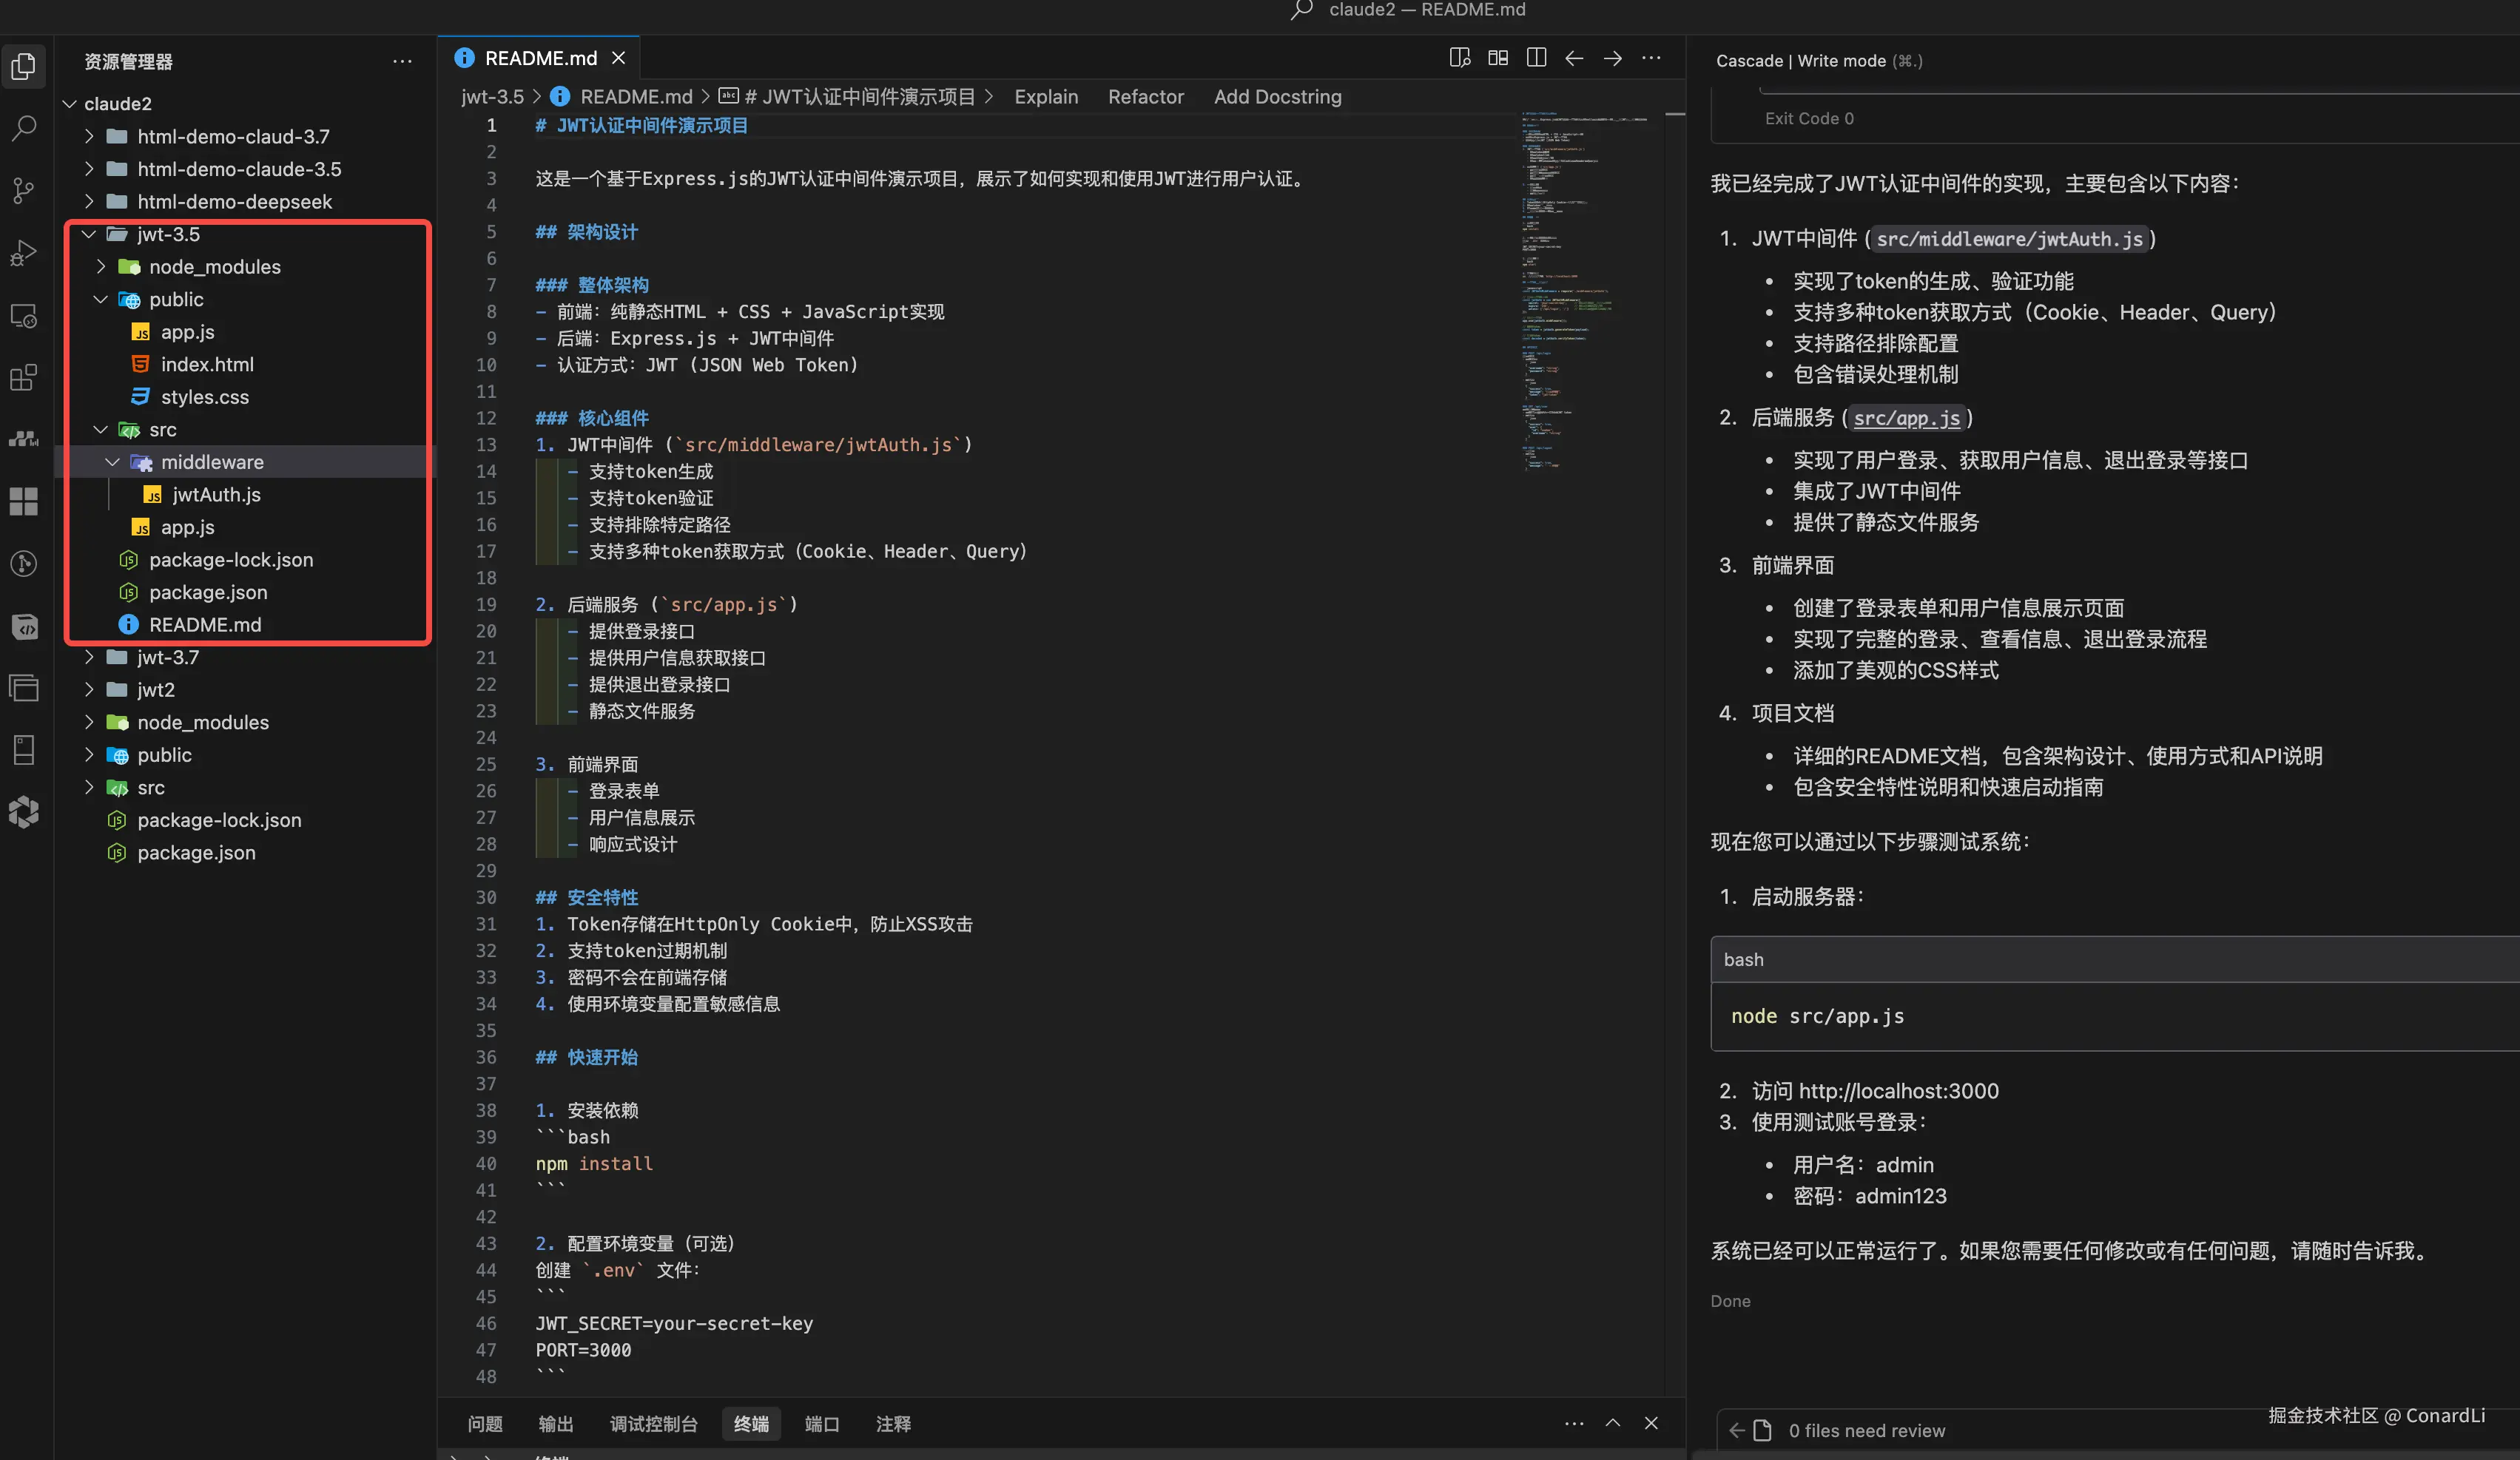This screenshot has height=1460, width=2520.
Task: Click the Explain code lens action
Action: pos(1046,97)
